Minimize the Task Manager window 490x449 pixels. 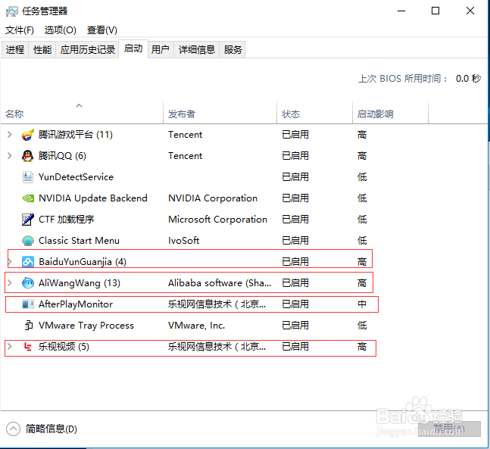click(x=401, y=11)
